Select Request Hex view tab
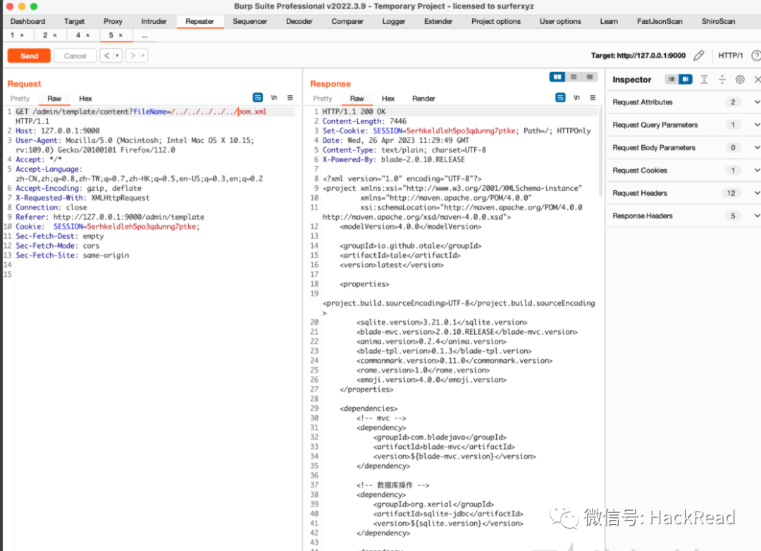Screen dimensions: 761x551 click(85, 99)
